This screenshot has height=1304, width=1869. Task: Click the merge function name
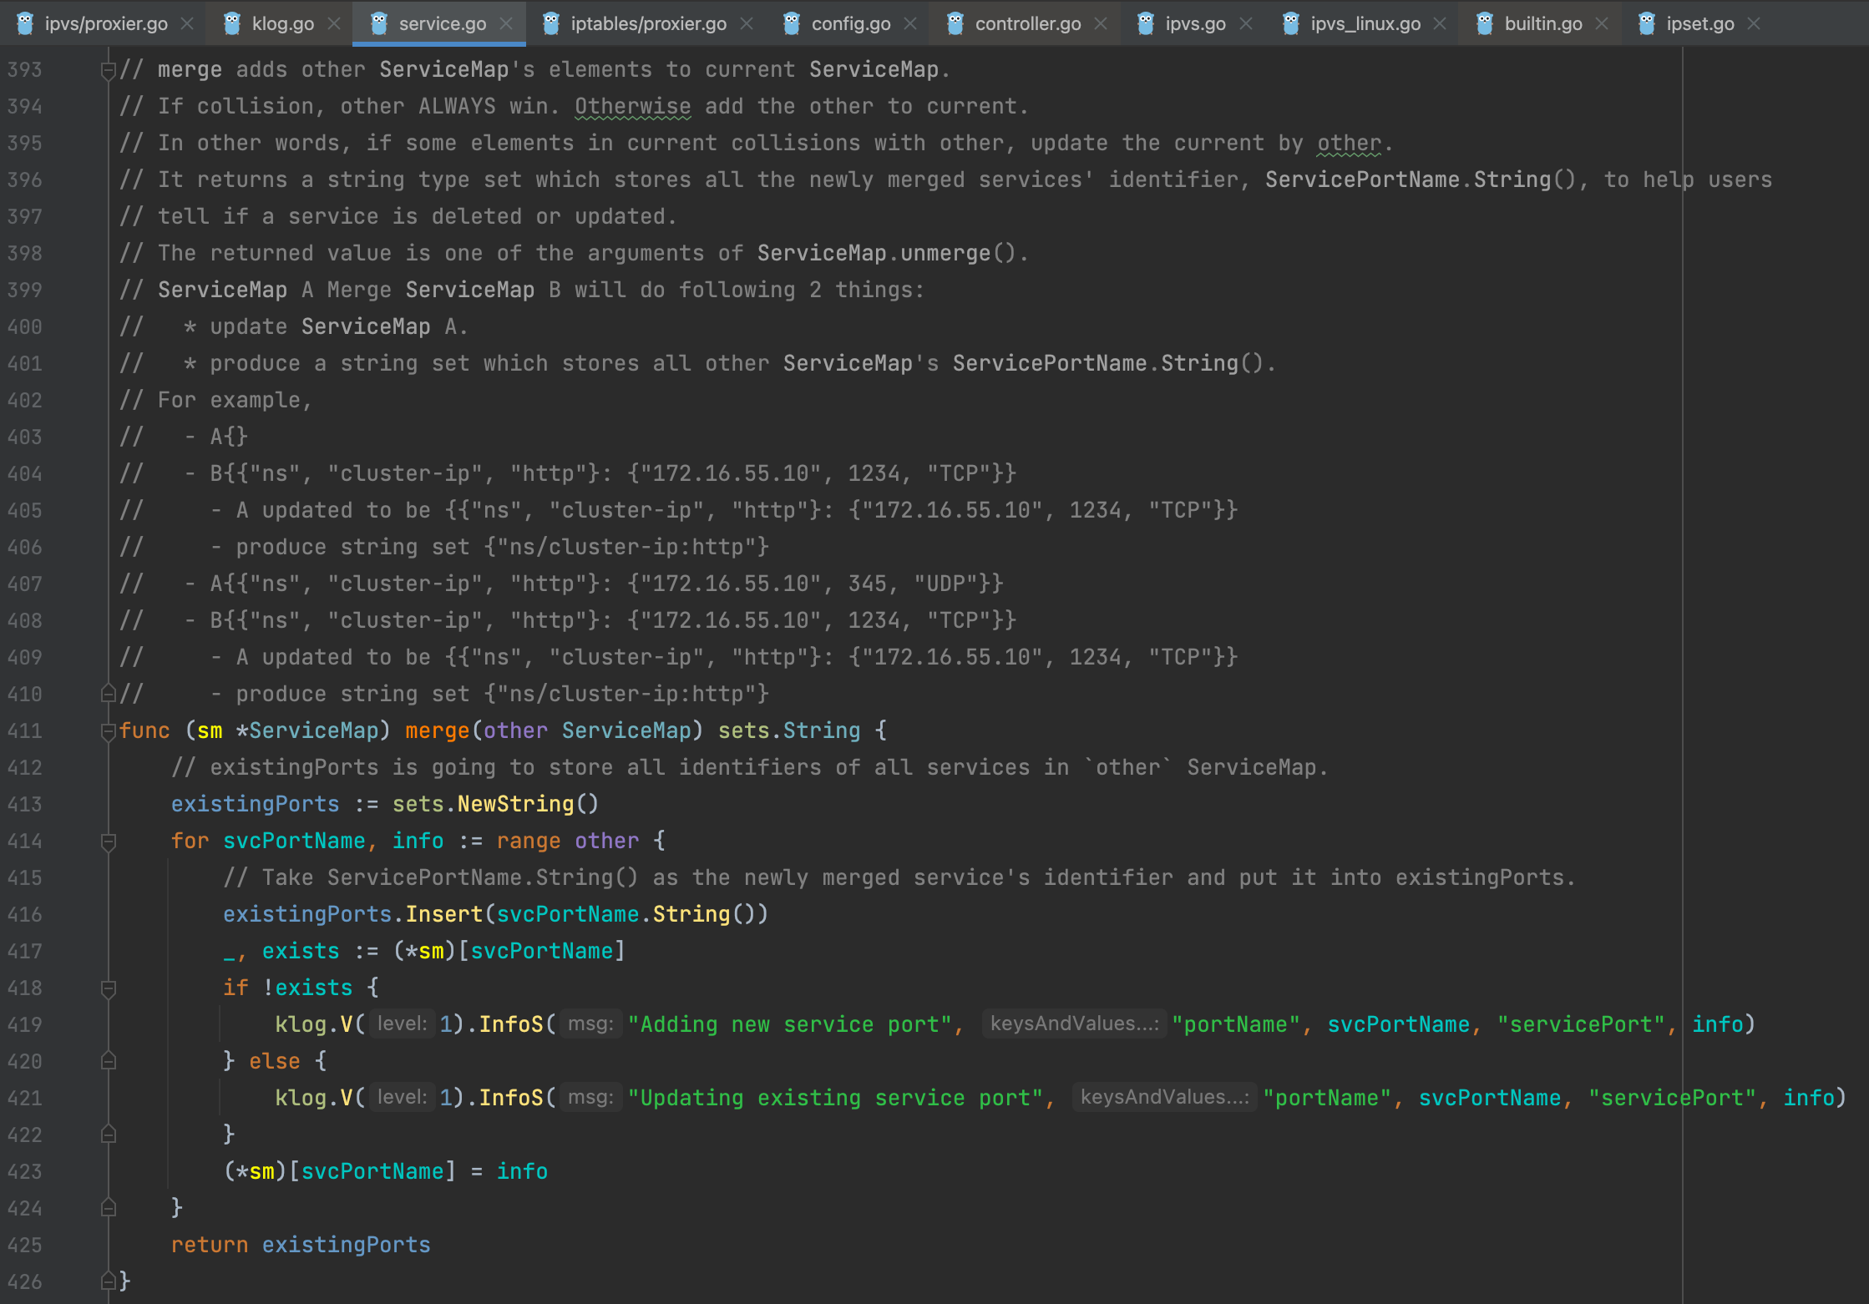(438, 730)
